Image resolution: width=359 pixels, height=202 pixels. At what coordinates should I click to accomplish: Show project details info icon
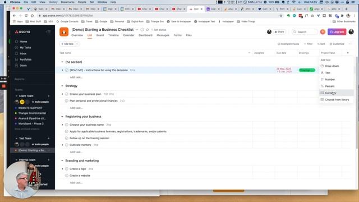point(142,30)
